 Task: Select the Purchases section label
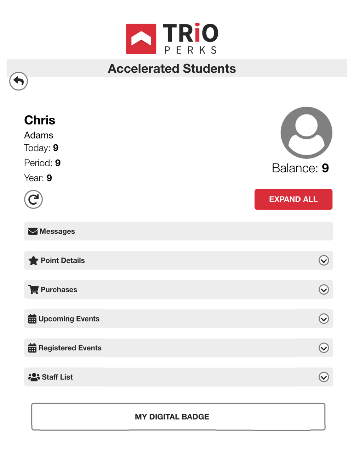point(59,289)
